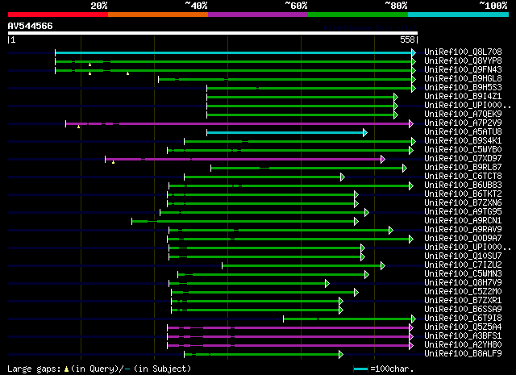Open the UniRef100_Q0D9A7 hit
The image size is (516, 375).
click(x=463, y=239)
